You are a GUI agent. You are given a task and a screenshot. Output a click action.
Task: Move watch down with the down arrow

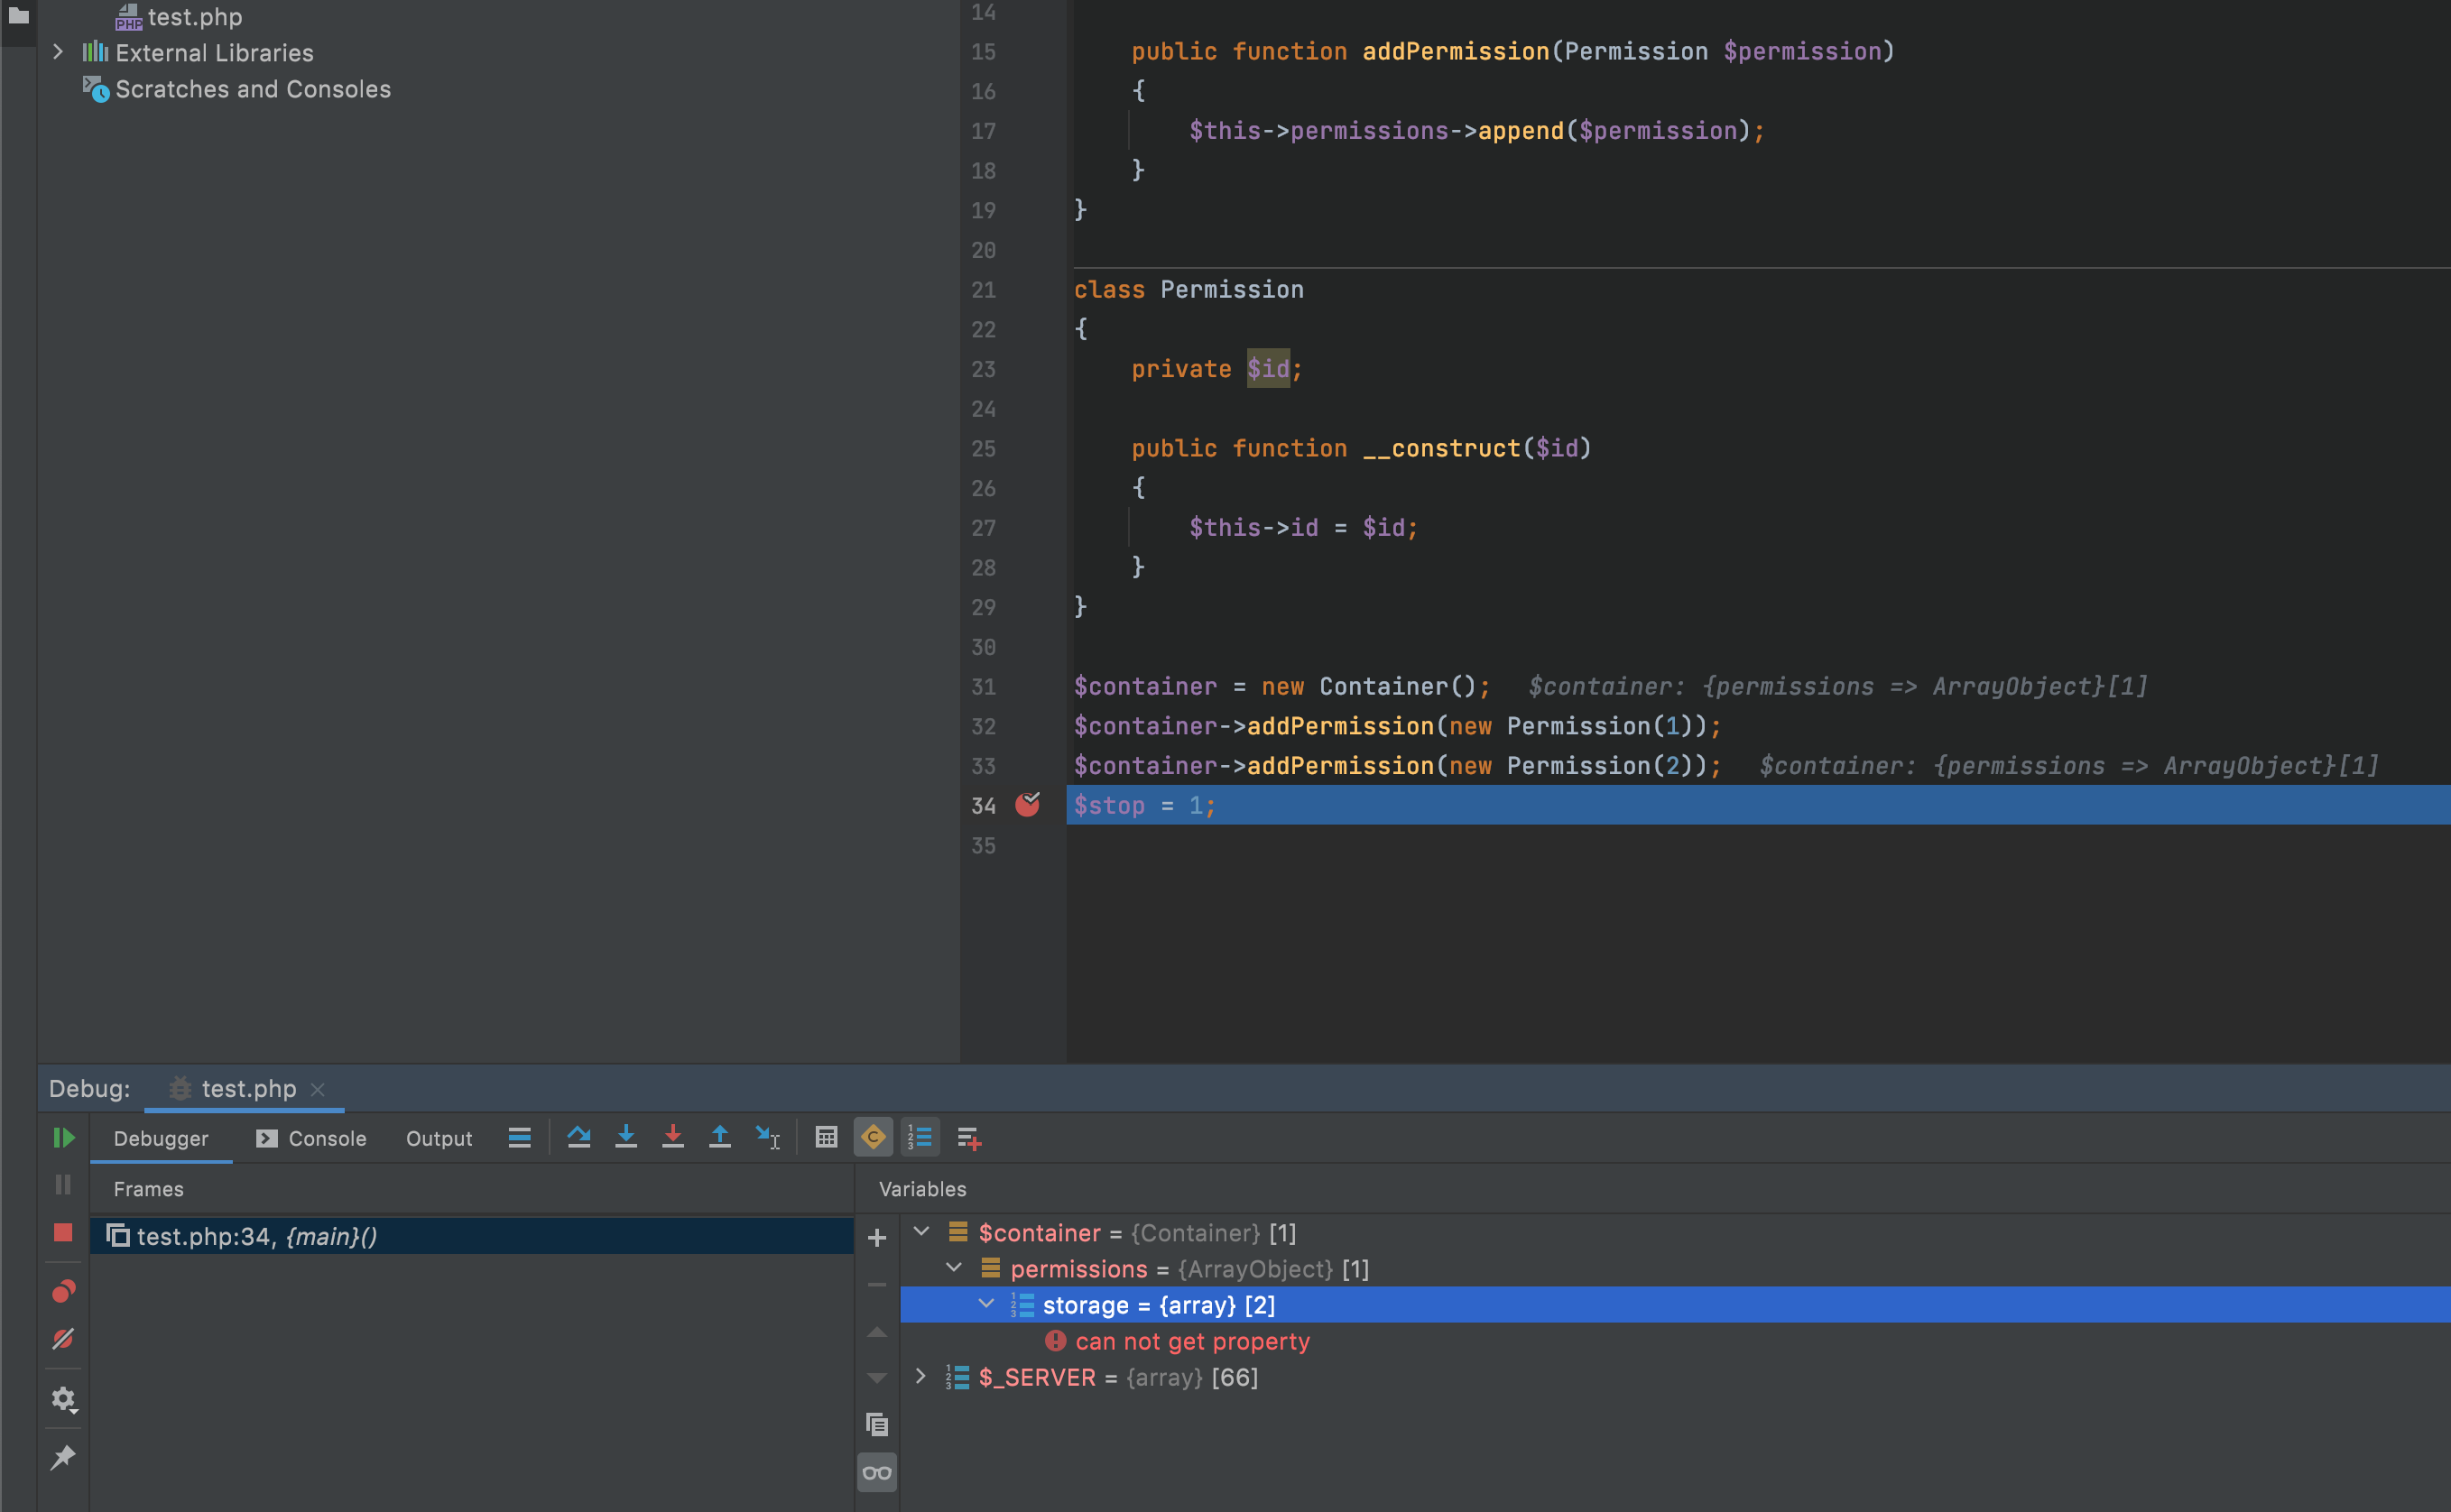pos(877,1378)
